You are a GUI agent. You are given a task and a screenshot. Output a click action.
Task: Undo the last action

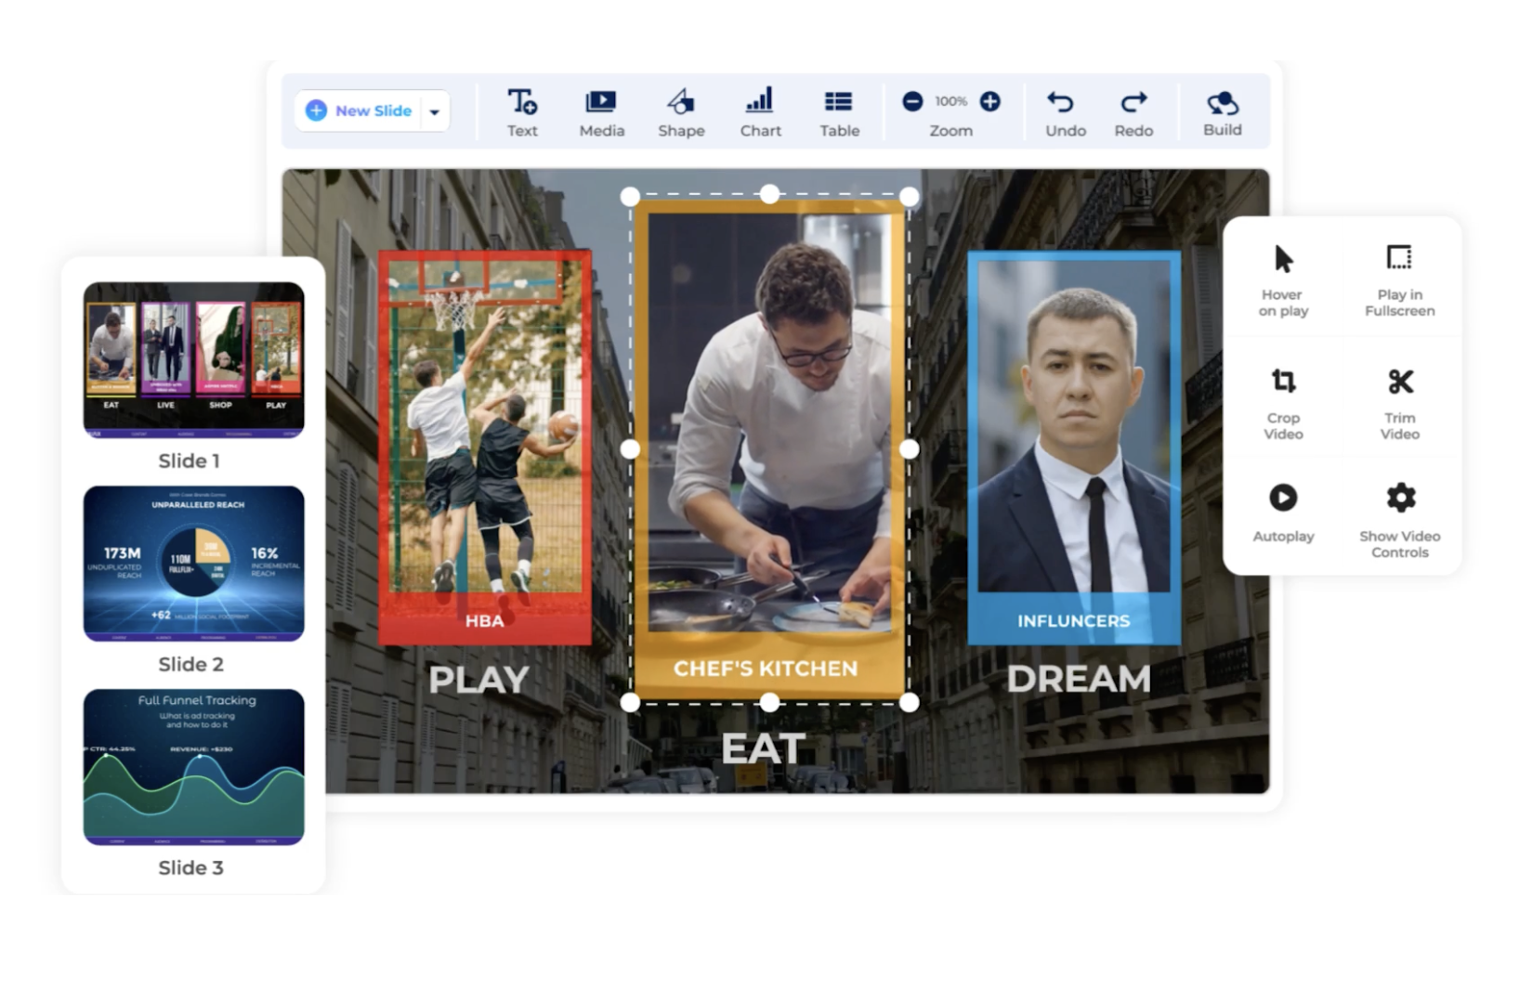[x=1065, y=110]
